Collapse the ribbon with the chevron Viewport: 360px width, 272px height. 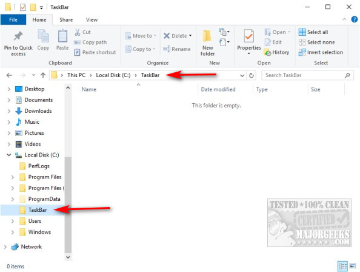coord(344,19)
